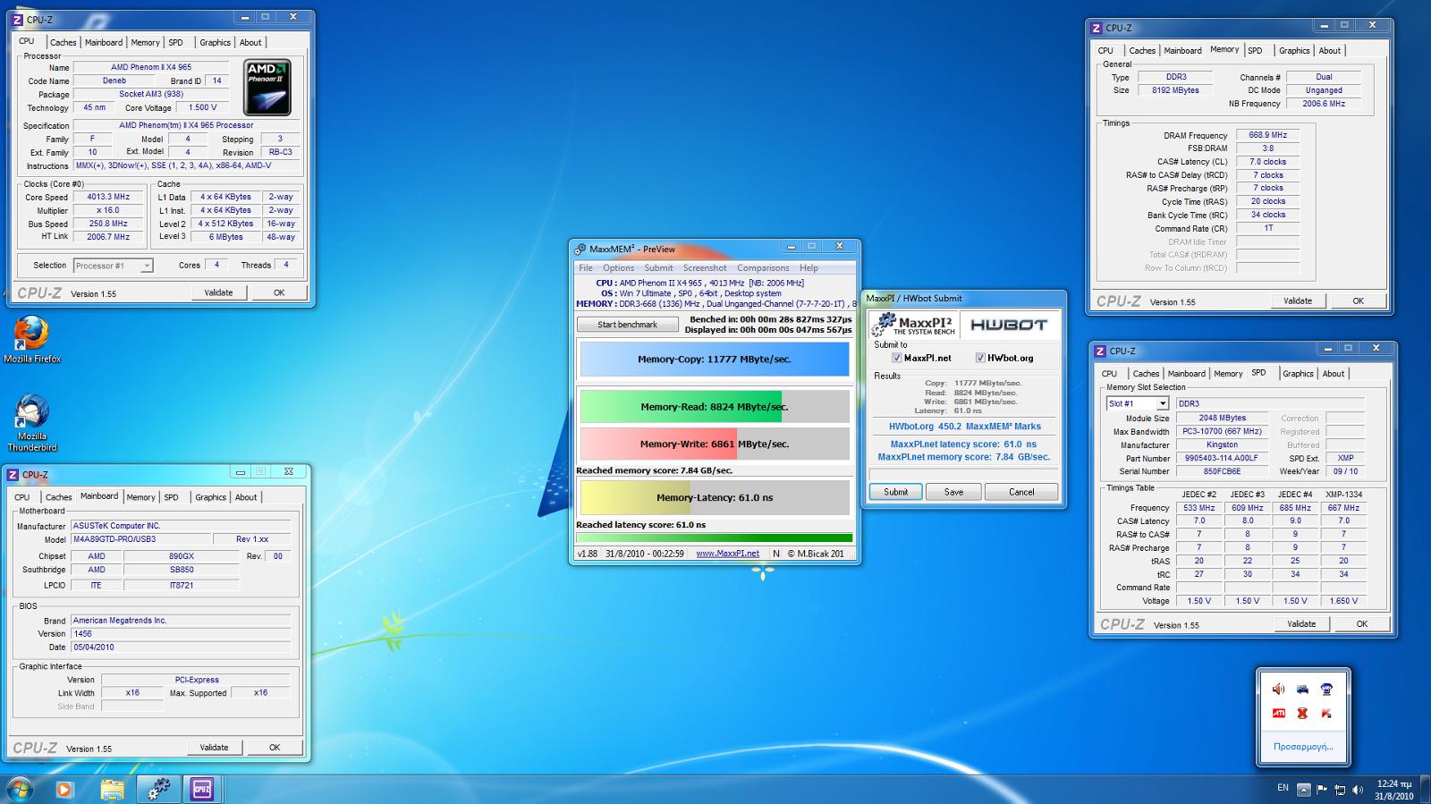
Task: Click Validate in the CPU tab window
Action: 218,292
